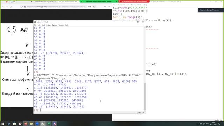
Task: Click the Python Shell vertical scrollbar thumb
Action: (x=145, y=96)
